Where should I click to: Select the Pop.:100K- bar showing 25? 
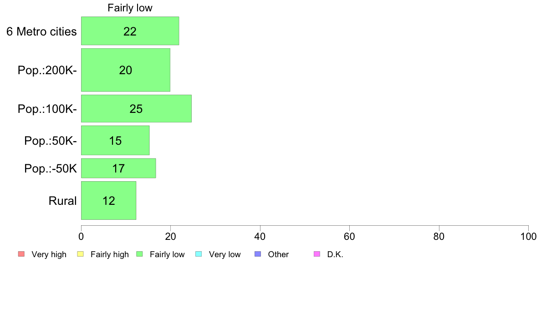click(x=136, y=109)
